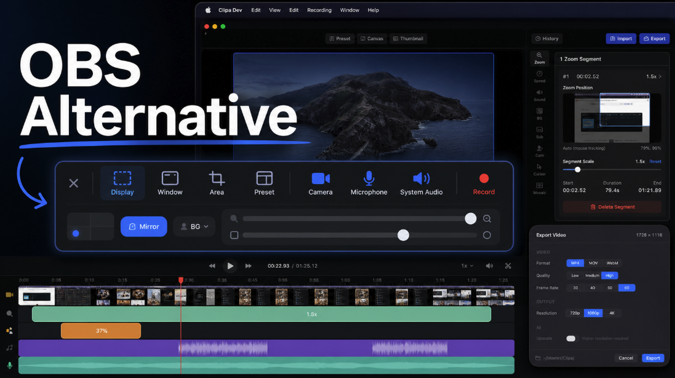Image resolution: width=675 pixels, height=378 pixels.
Task: Click the magnifier-plus icon beside top slider
Action: [x=487, y=219]
